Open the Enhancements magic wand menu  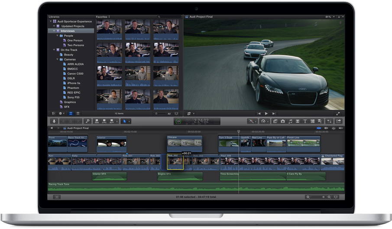pyautogui.click(x=252, y=121)
